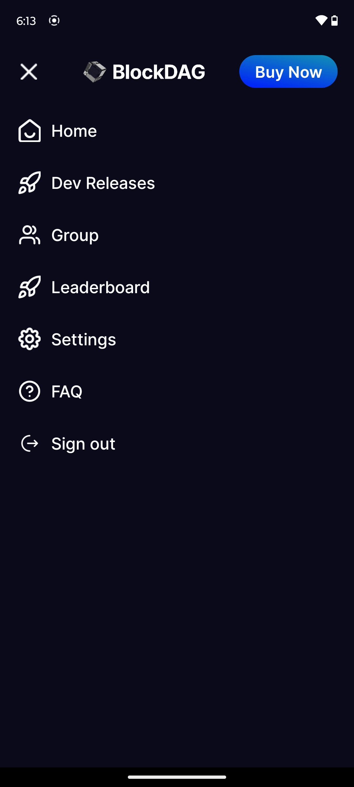Open the Leaderboard page
354x787 pixels.
(x=101, y=287)
